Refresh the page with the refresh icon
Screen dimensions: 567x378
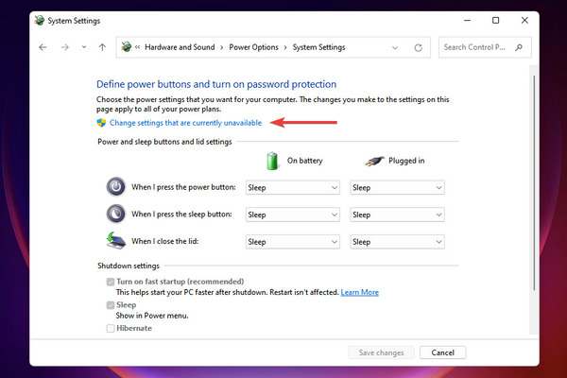pos(418,48)
